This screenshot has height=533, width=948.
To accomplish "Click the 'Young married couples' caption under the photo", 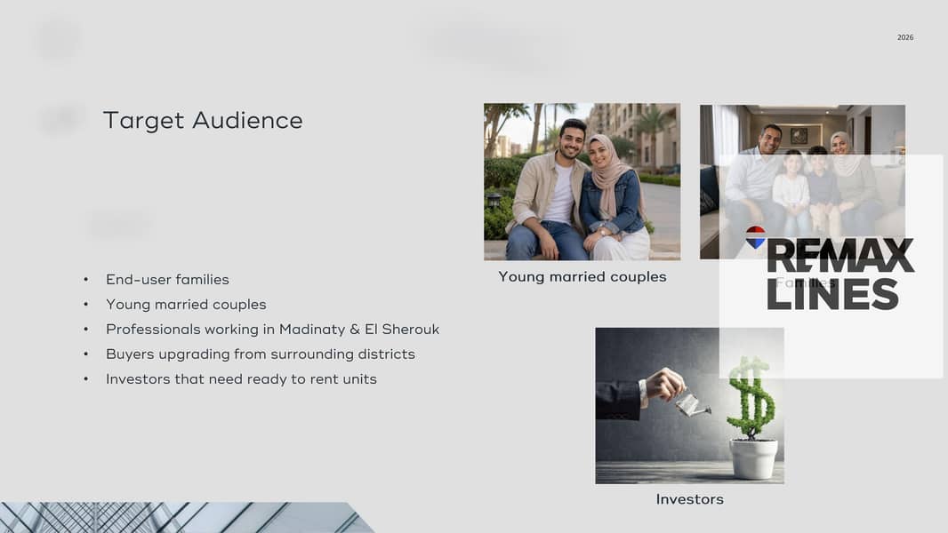I will [582, 276].
